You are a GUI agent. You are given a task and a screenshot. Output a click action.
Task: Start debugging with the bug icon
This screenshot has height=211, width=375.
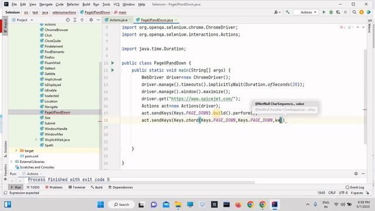[x=331, y=12]
